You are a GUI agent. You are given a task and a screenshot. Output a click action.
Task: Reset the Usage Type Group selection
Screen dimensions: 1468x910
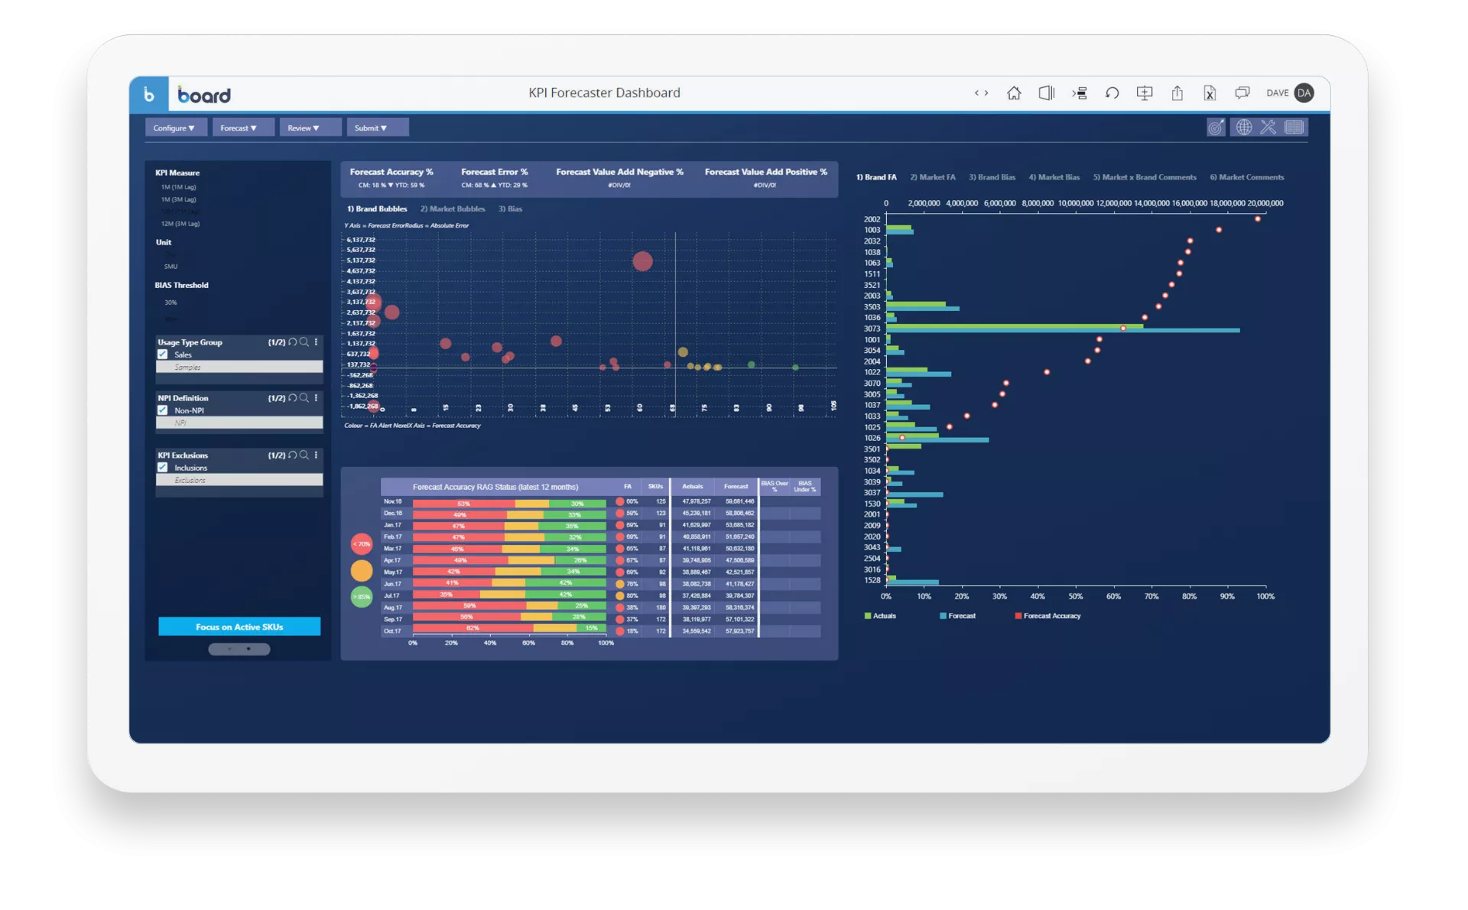pyautogui.click(x=293, y=342)
